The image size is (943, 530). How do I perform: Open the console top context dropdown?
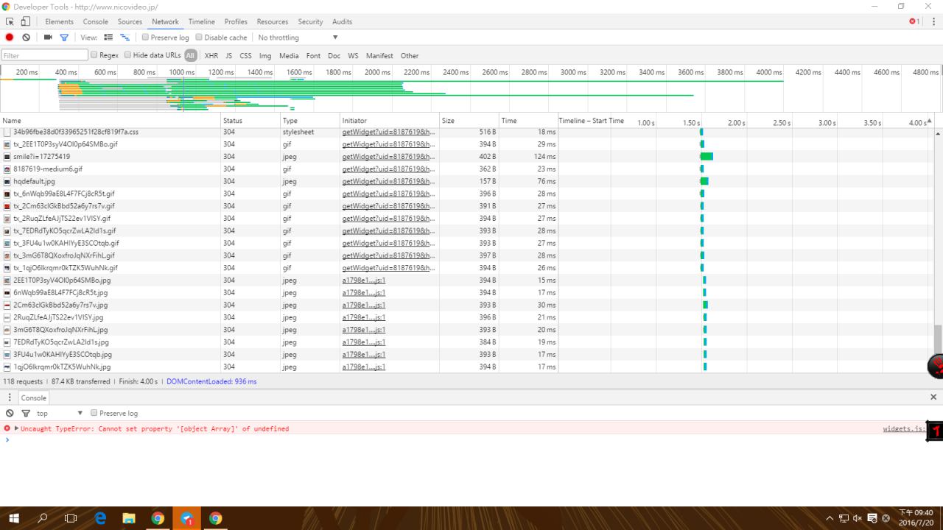pyautogui.click(x=60, y=414)
